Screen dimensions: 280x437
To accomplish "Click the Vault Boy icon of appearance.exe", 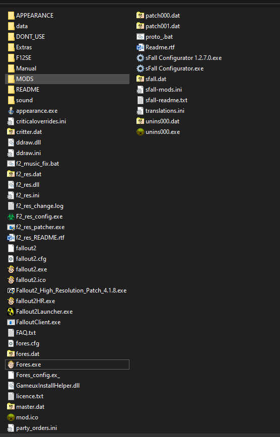I will click(x=11, y=111).
